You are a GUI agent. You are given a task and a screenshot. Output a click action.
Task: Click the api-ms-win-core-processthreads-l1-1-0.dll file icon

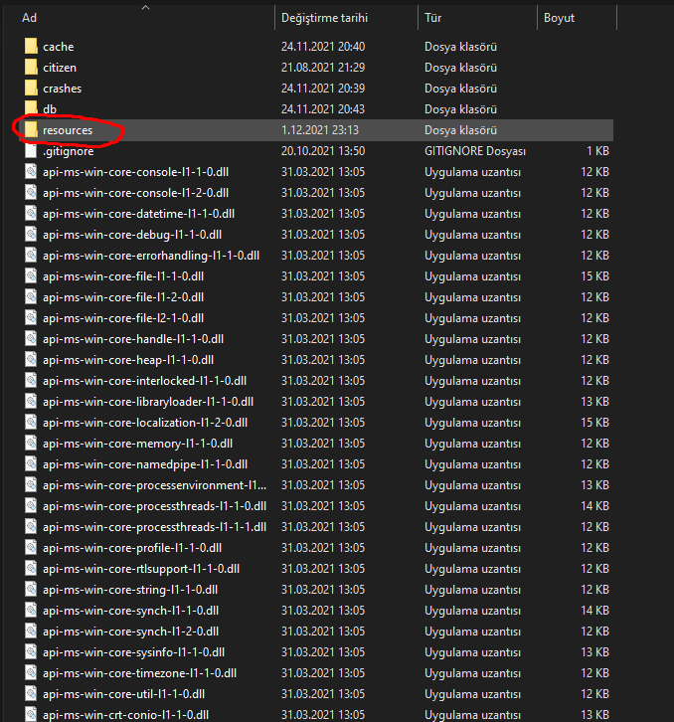[x=31, y=505]
